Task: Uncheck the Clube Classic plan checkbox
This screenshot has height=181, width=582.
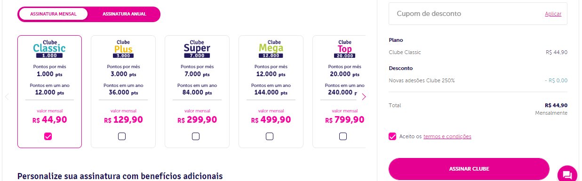Action: 48,136
